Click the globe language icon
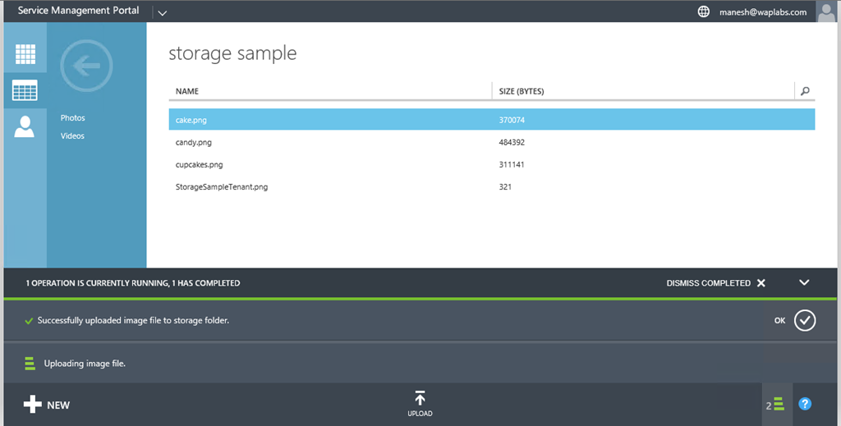Screen dimensions: 841x426 click(x=703, y=11)
